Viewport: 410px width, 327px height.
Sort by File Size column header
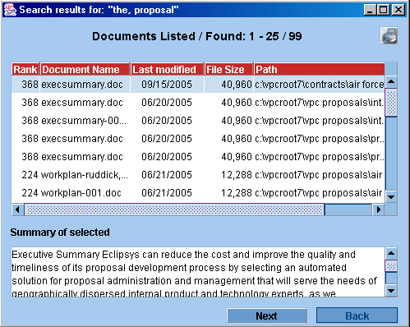[228, 69]
